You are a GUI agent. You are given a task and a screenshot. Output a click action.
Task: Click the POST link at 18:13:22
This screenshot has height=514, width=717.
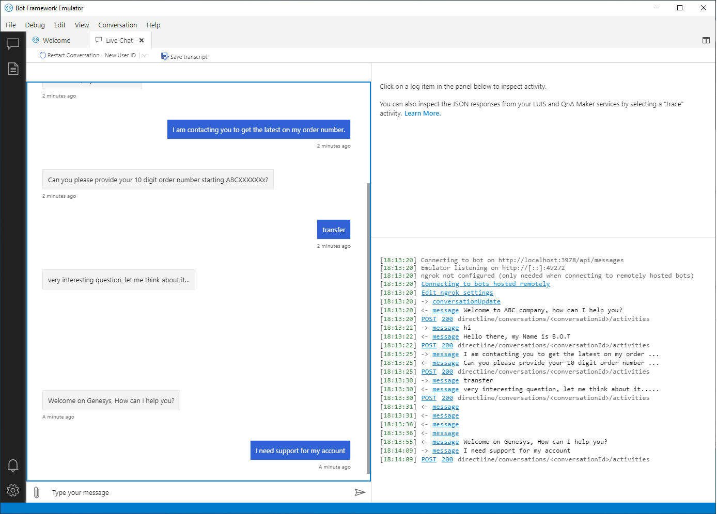tap(429, 345)
